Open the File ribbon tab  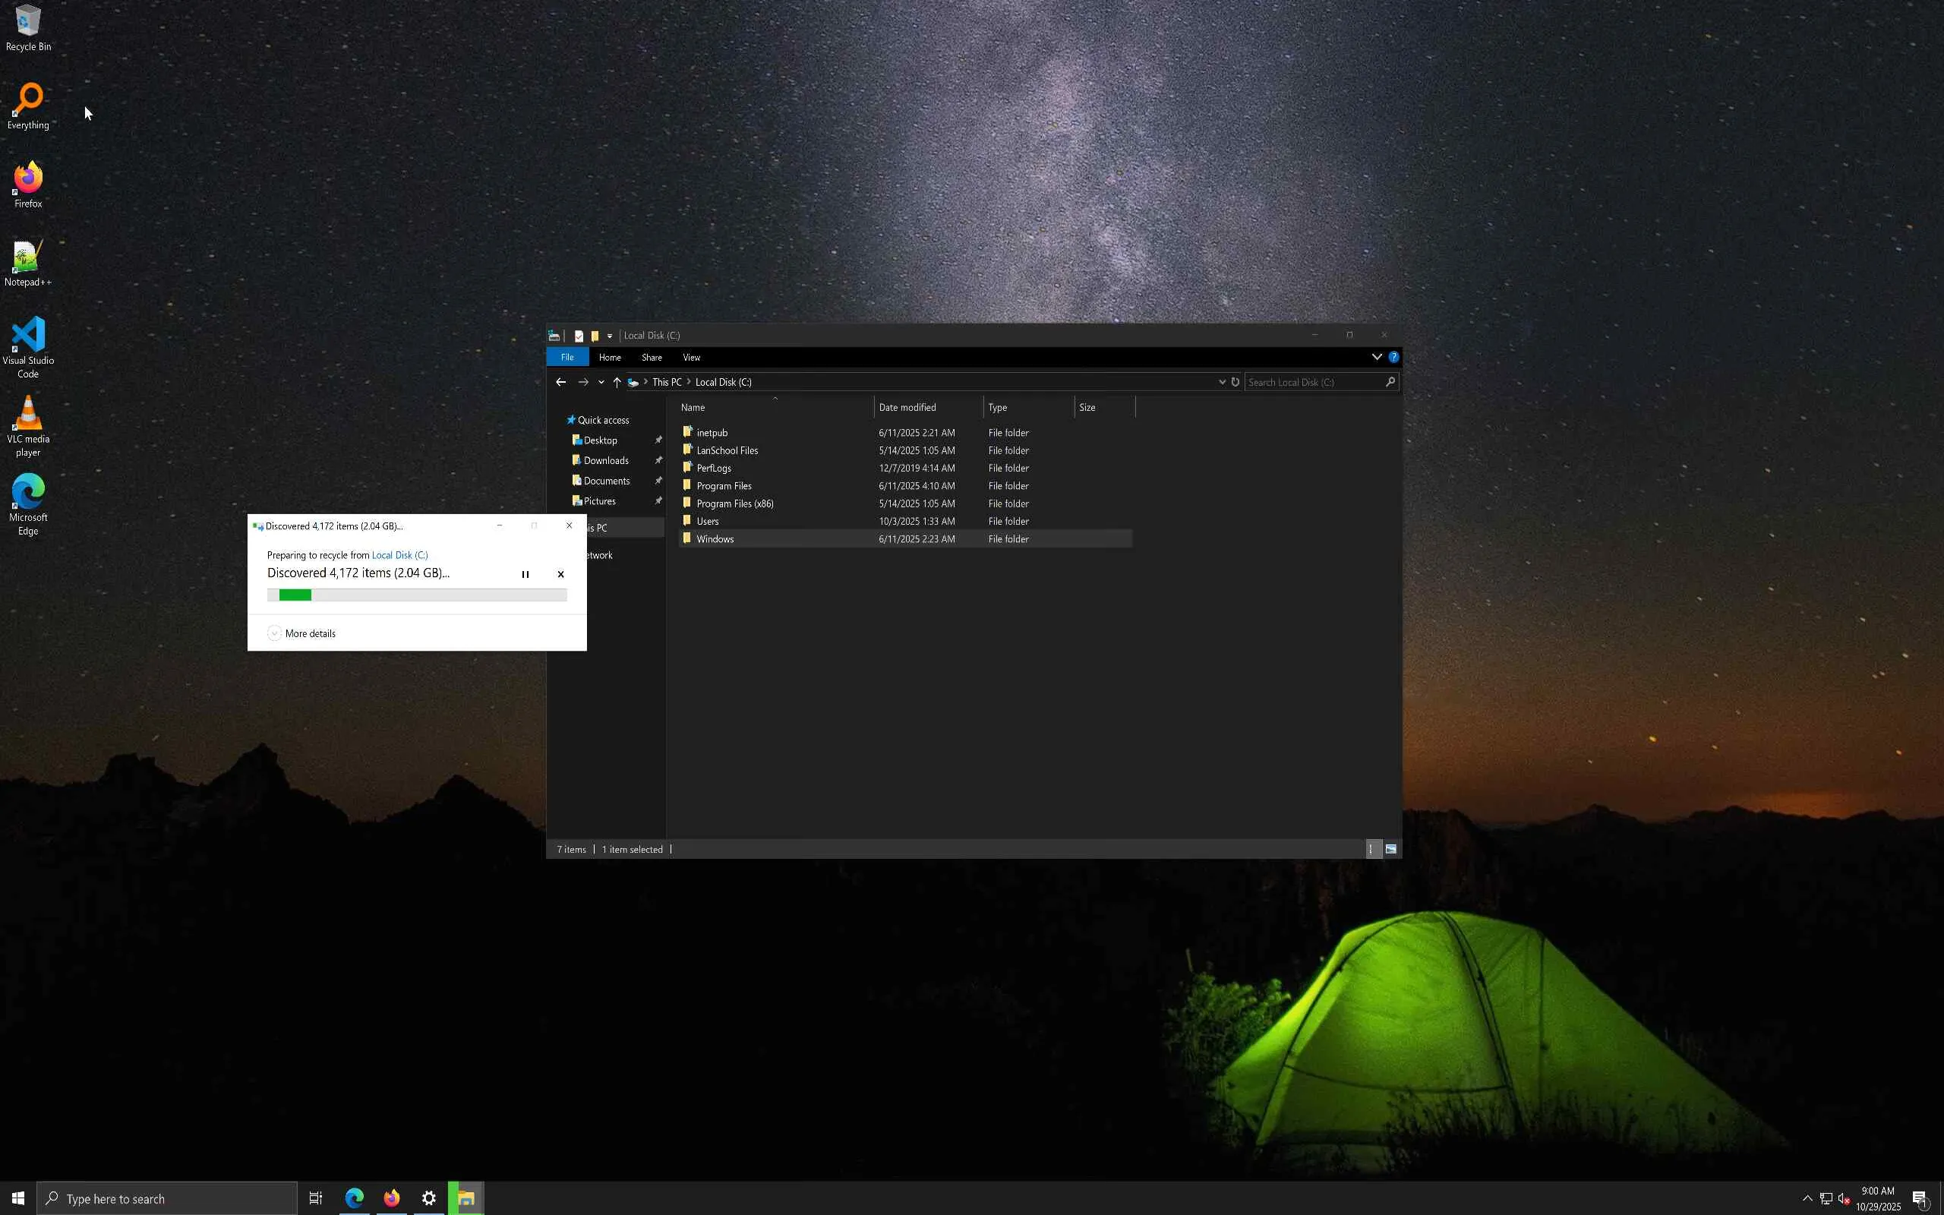[567, 358]
